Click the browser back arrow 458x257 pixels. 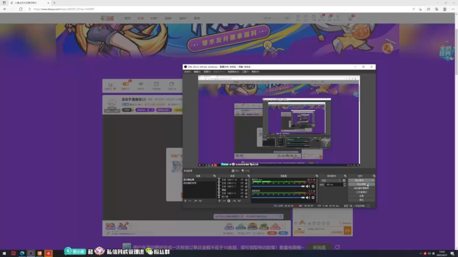pyautogui.click(x=5, y=9)
